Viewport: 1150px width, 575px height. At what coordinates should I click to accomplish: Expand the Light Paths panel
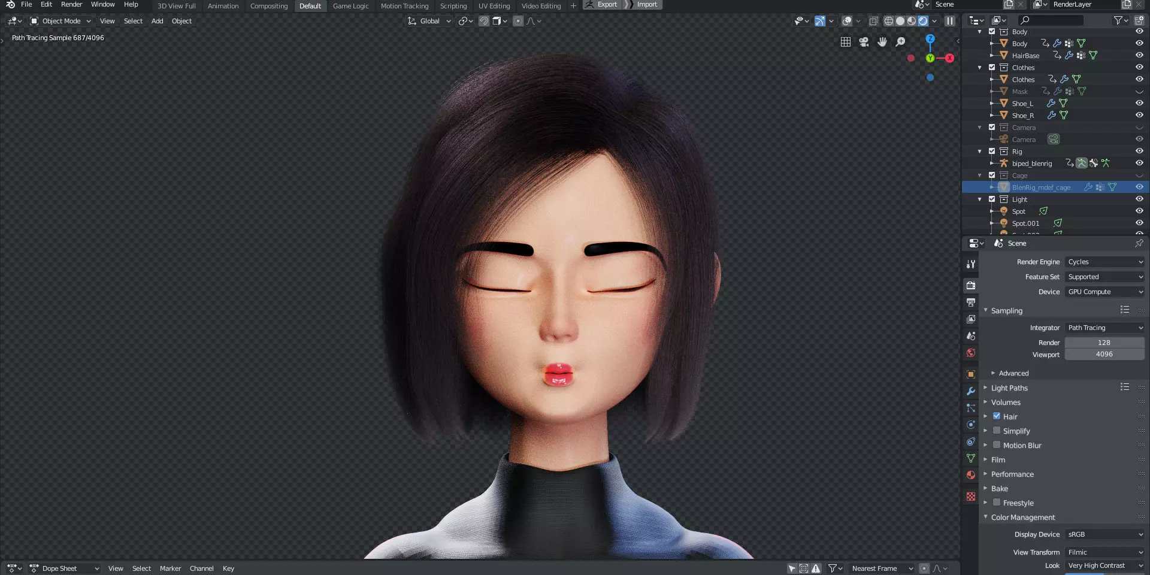[1009, 388]
